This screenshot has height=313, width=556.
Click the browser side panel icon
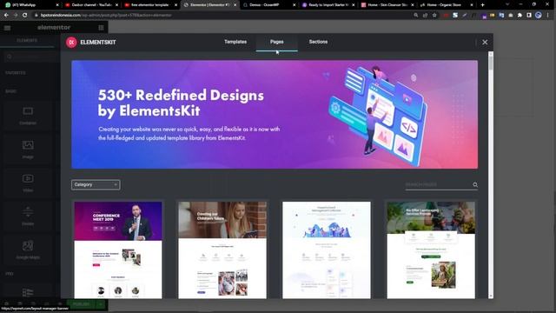[x=529, y=16]
